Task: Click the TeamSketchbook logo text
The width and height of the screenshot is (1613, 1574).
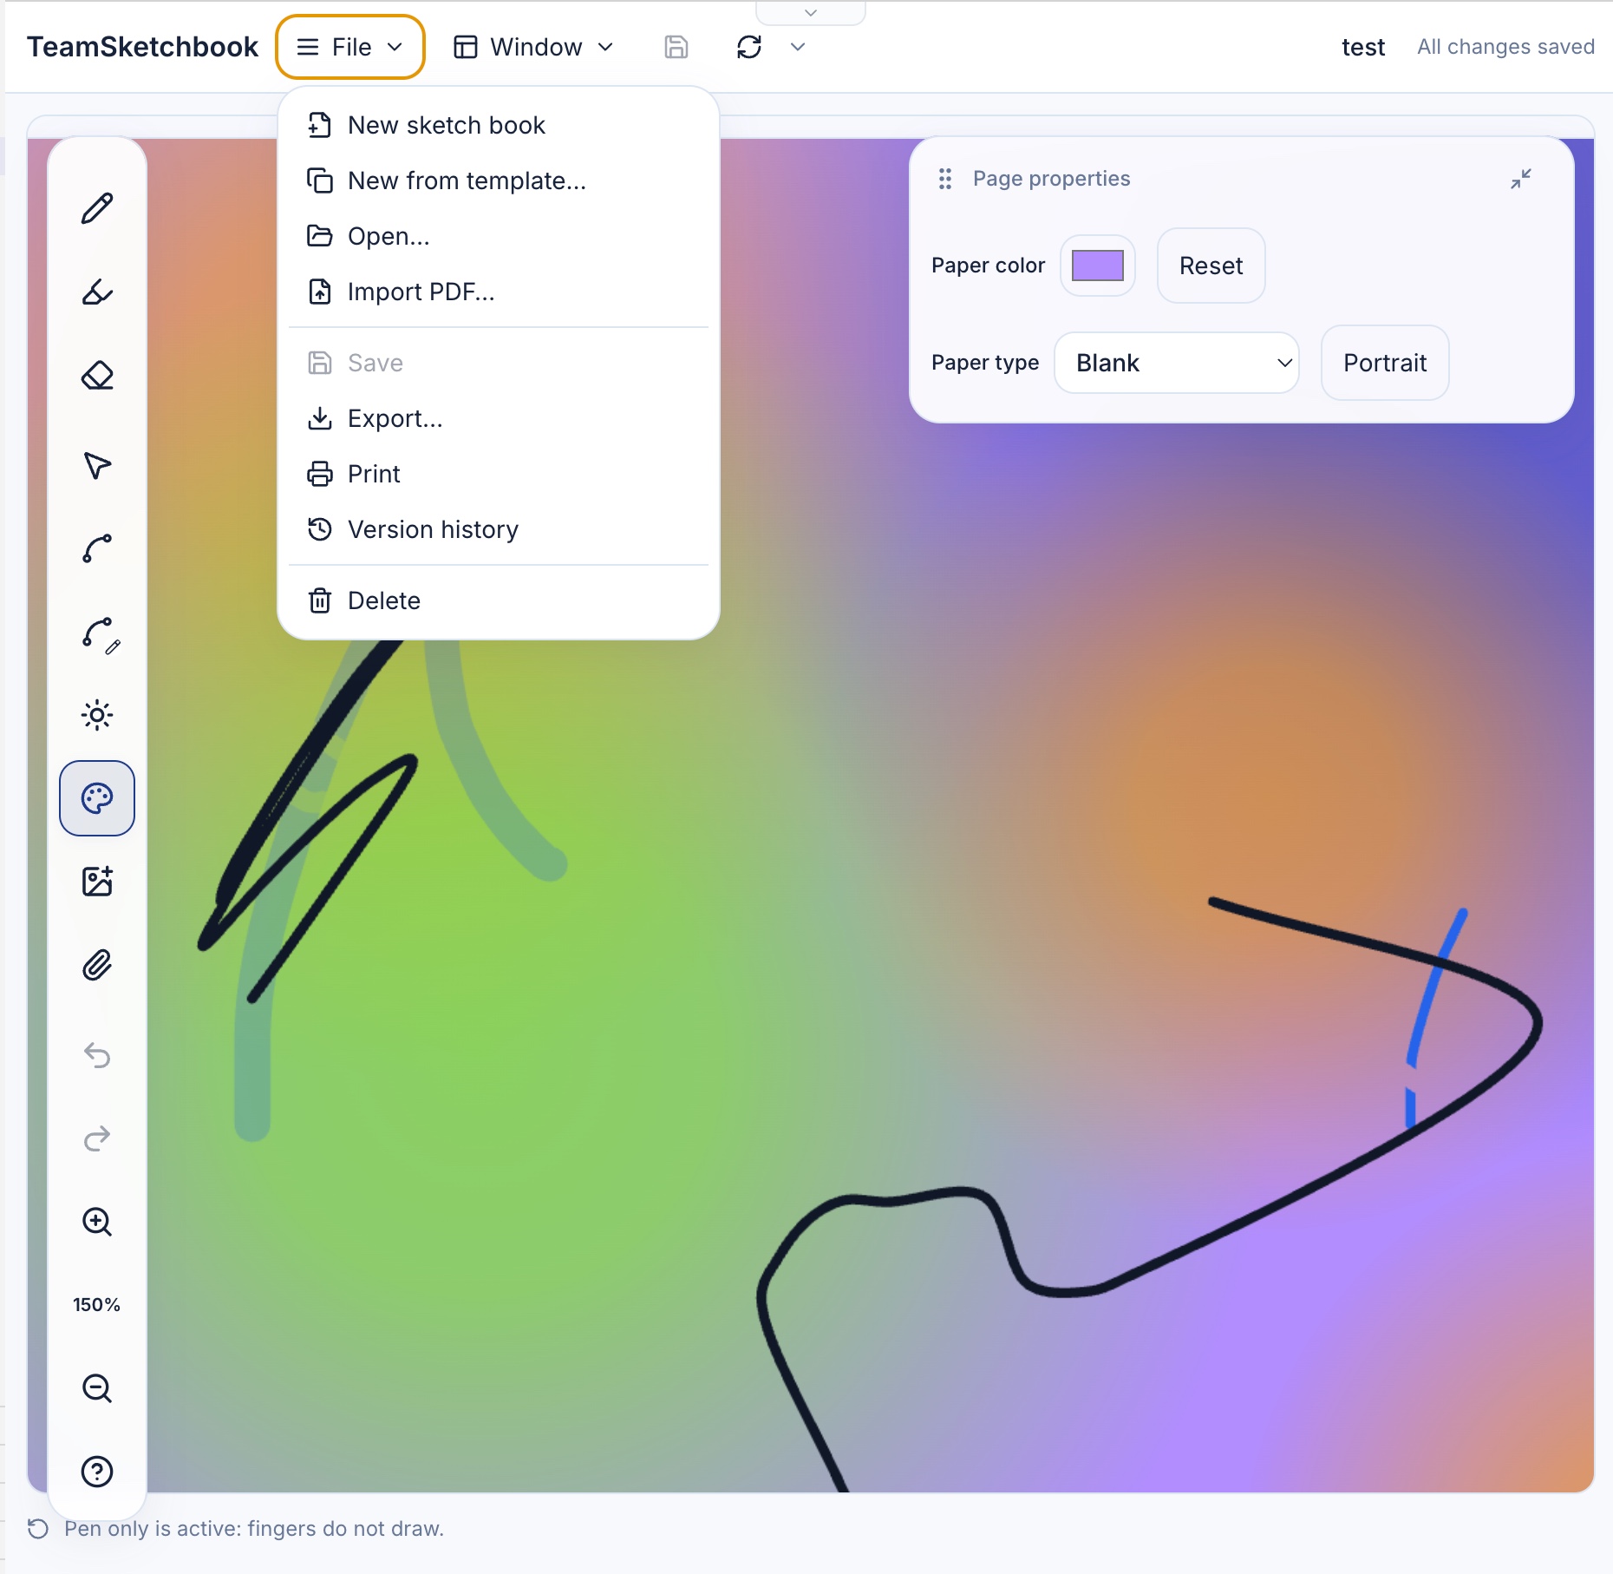Action: [x=142, y=47]
